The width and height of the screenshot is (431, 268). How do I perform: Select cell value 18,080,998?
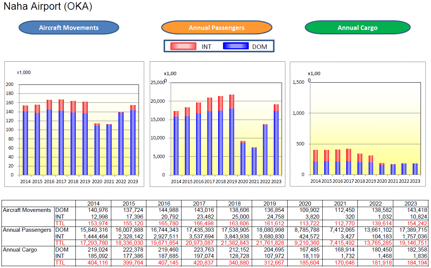pos(270,230)
